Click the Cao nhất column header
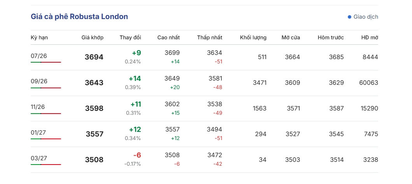The image size is (412, 184). [168, 38]
